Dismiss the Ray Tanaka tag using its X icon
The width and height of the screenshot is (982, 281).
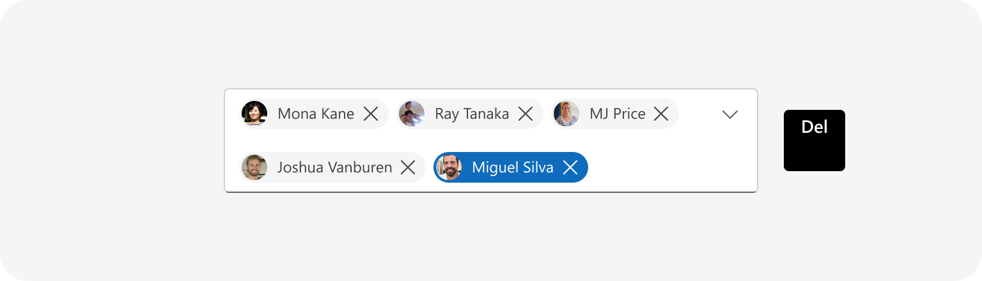[x=526, y=114]
